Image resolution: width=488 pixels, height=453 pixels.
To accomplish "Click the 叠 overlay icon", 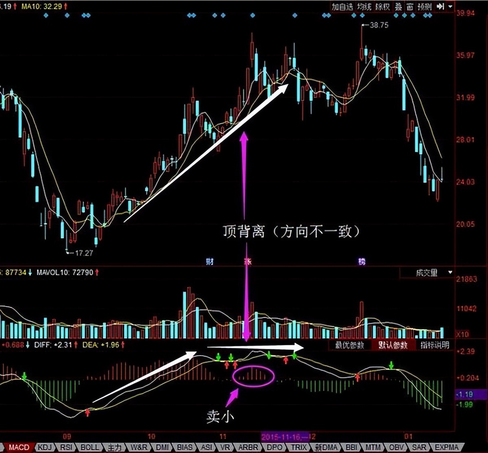I will click(x=399, y=7).
